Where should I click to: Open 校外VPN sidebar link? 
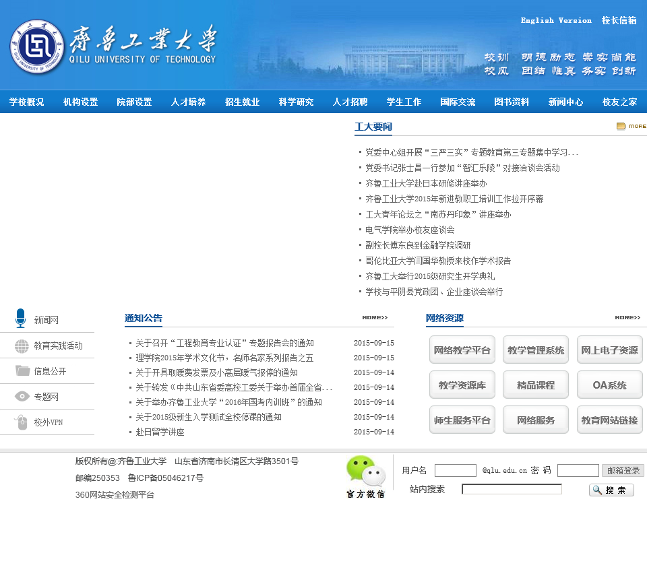pos(49,422)
